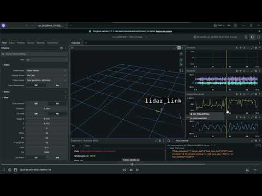Viewport: 262px width, 196px height.
Task: Click the Diagnostics filter input field
Action: 124,146
